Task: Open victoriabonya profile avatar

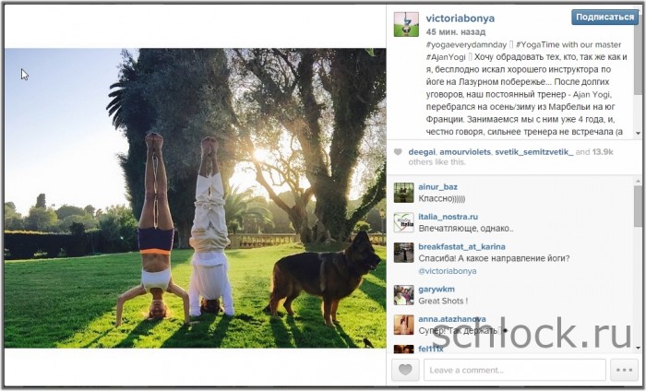Action: click(x=406, y=24)
